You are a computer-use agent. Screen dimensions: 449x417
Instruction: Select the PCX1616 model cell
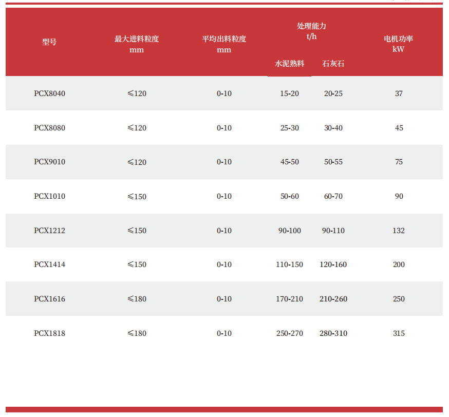point(50,299)
